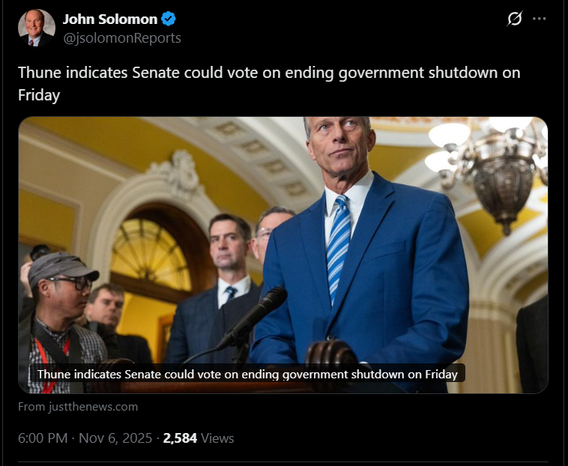Click the tweet text's first line about Thune
Screen dimensions: 568x466
(x=269, y=73)
